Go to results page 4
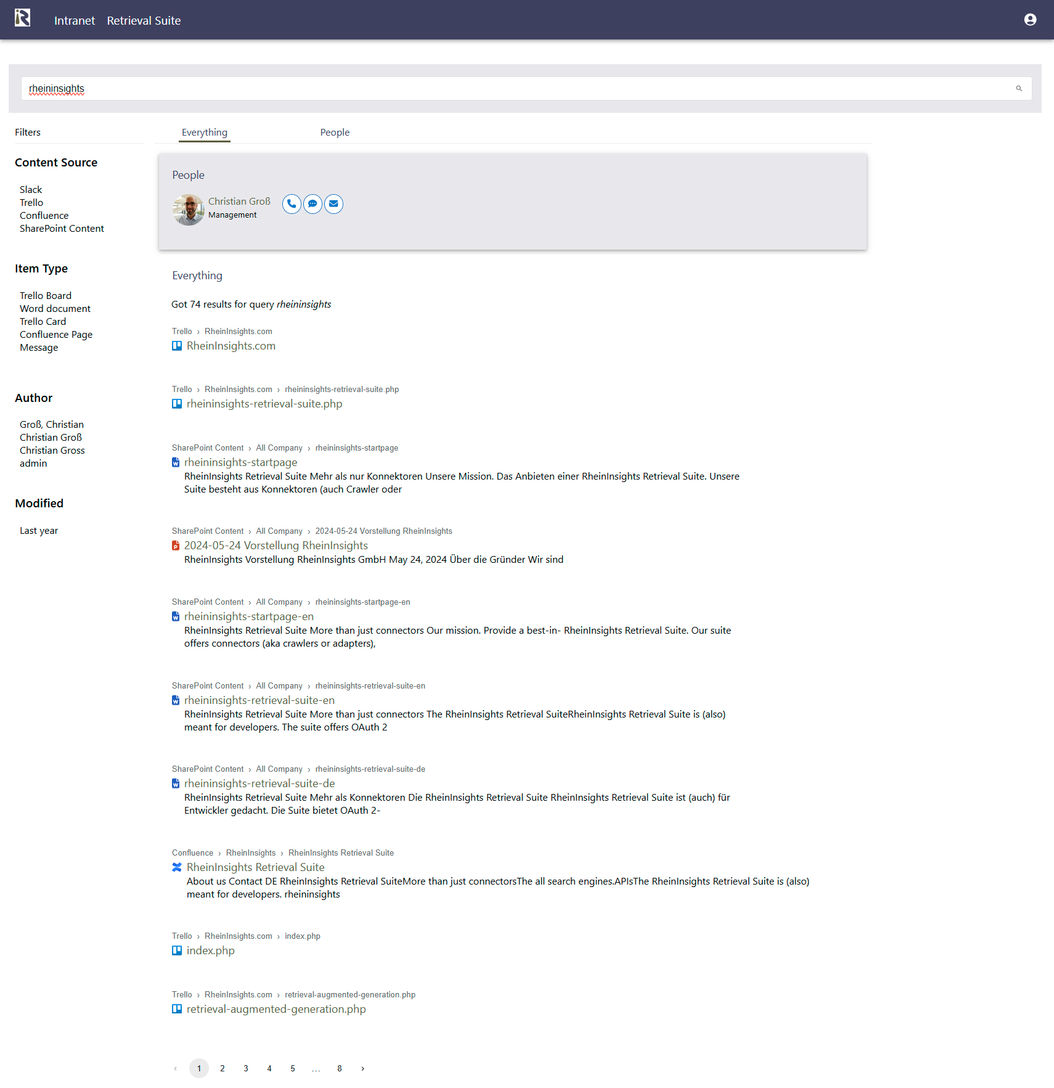 [x=269, y=1068]
